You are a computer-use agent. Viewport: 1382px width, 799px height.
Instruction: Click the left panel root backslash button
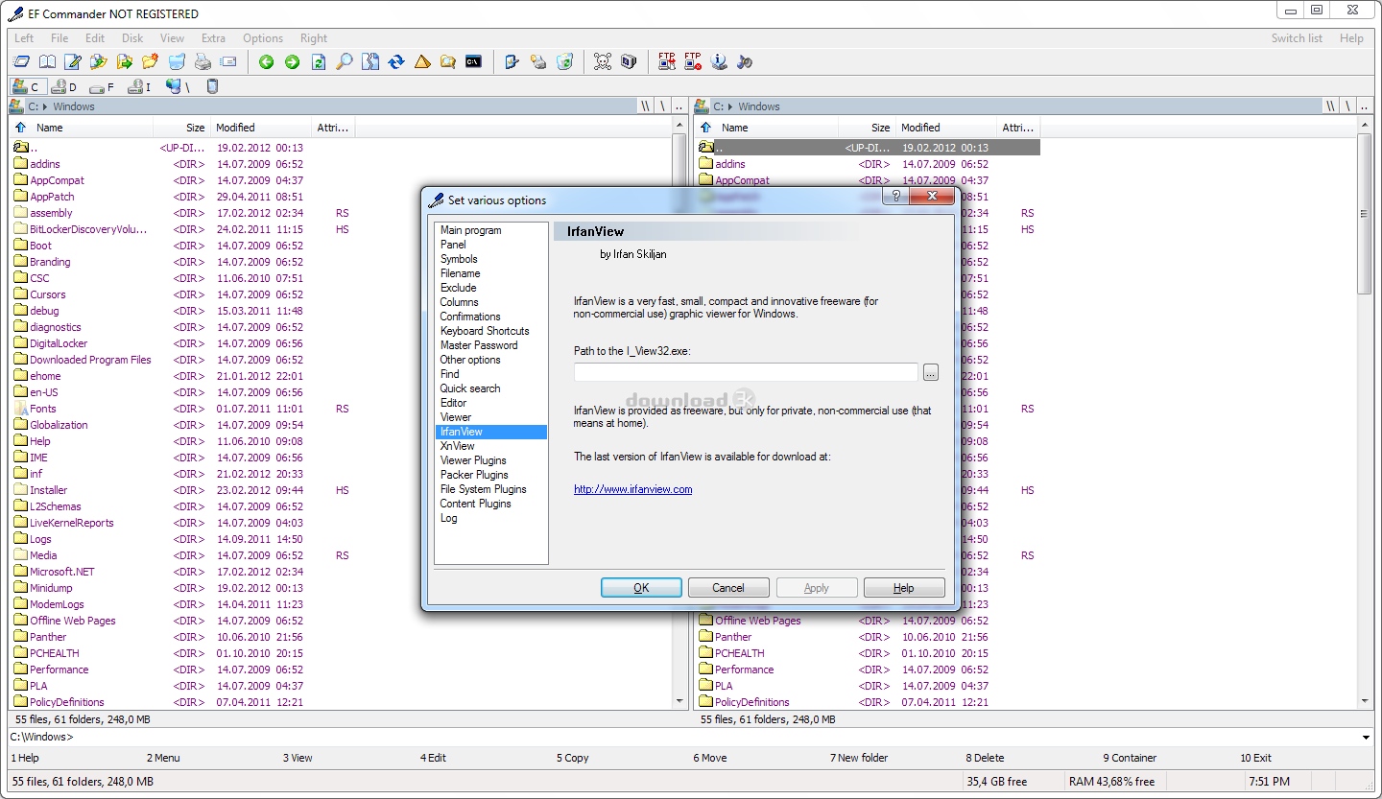pyautogui.click(x=662, y=106)
